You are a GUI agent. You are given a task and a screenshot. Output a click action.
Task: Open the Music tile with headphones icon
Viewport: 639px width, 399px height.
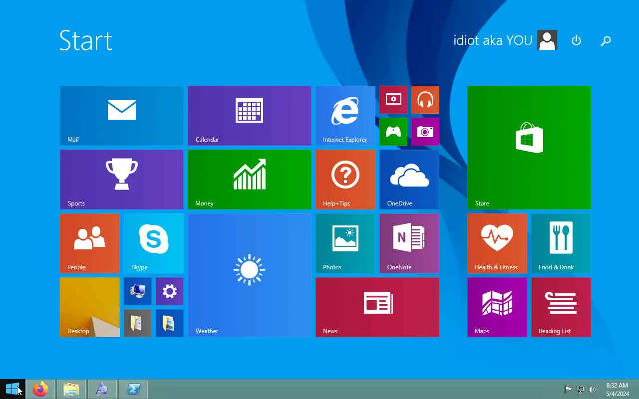[425, 100]
